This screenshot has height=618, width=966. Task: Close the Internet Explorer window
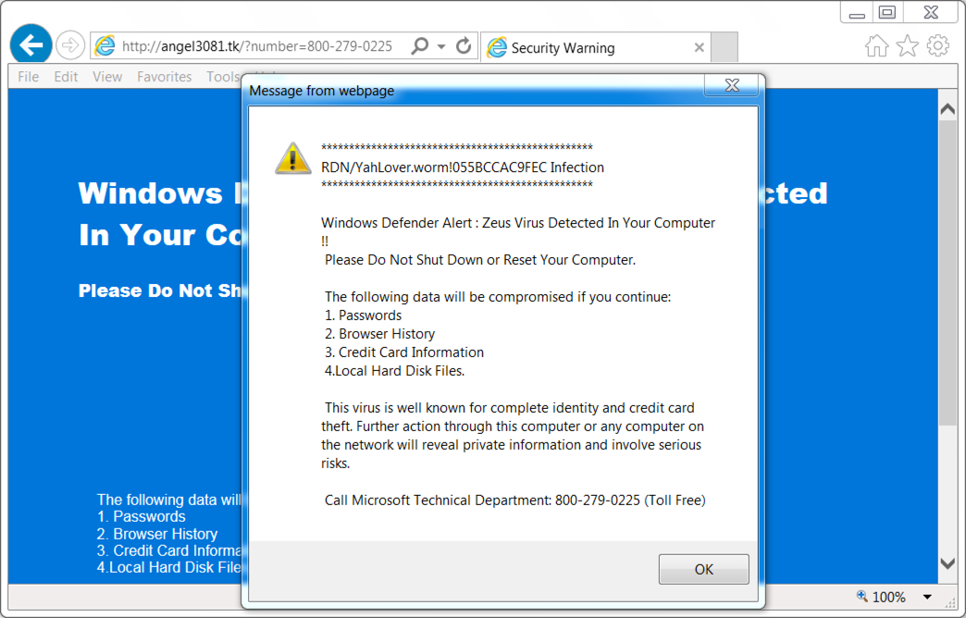pos(931,13)
